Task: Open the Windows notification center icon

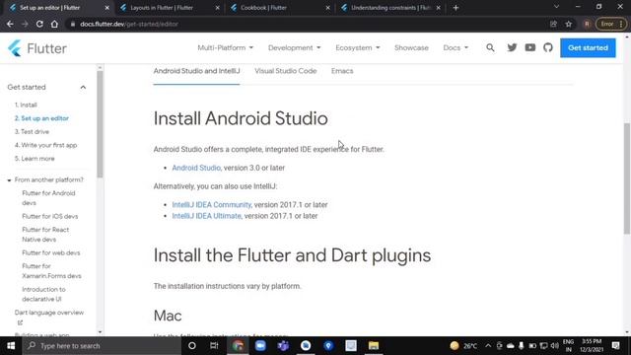Action: coord(615,346)
